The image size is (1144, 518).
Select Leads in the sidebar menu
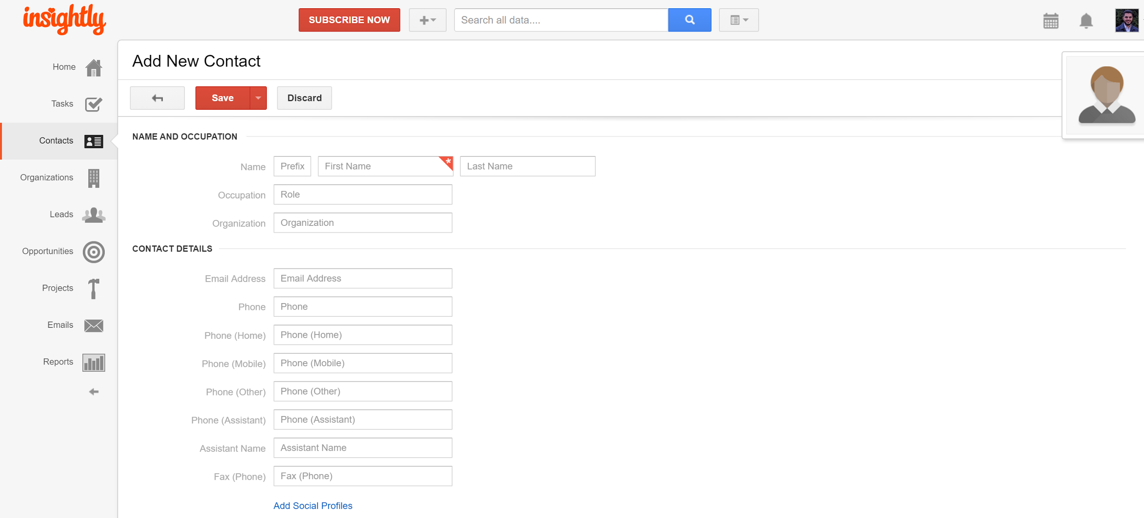coord(61,214)
